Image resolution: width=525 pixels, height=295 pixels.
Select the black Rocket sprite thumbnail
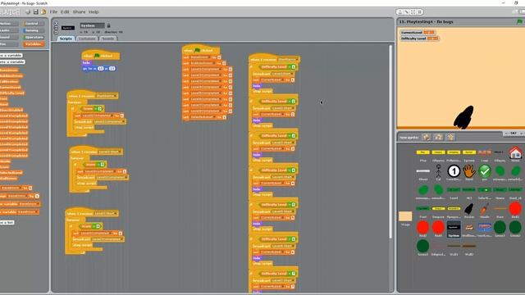point(469,209)
